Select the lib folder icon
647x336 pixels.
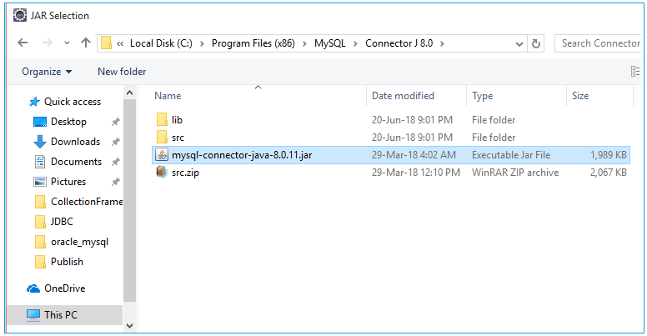coord(162,120)
